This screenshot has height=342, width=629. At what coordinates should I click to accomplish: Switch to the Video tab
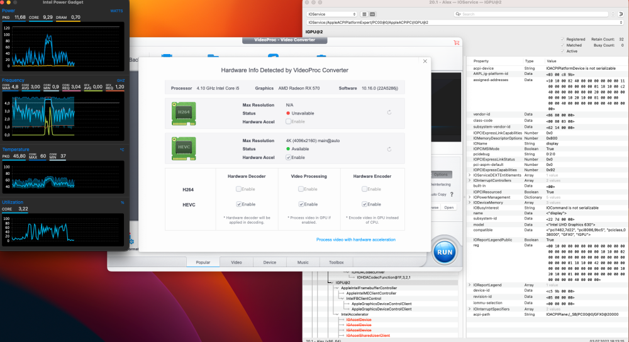[x=237, y=262]
